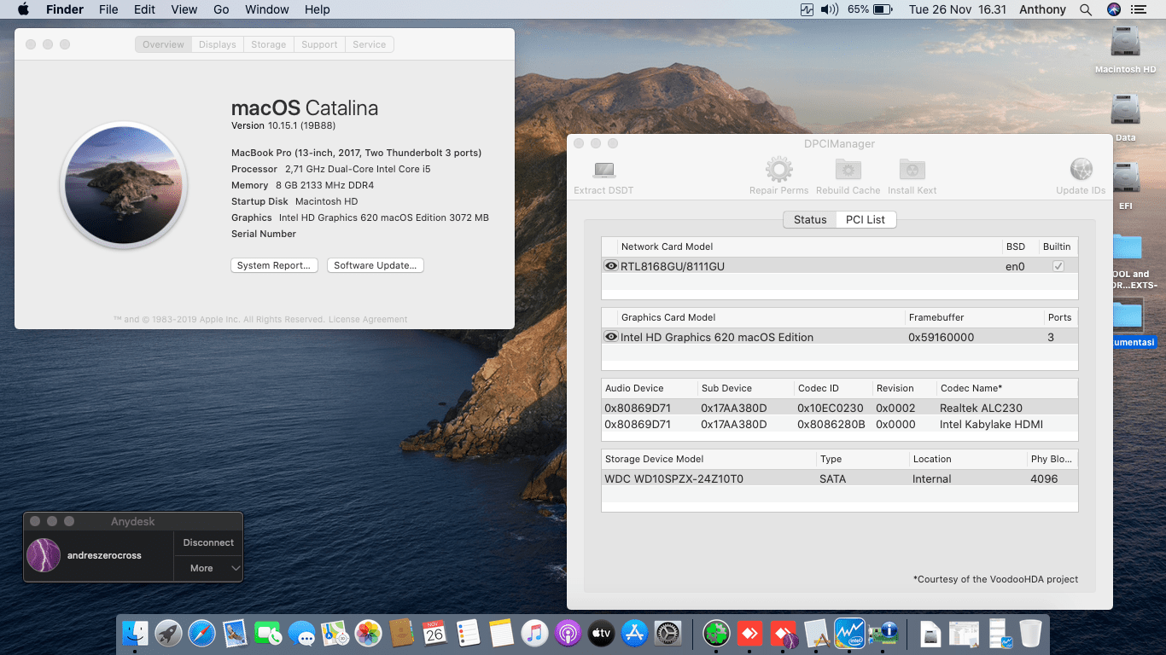Open the Macintosh HD desktop drive
Screen dimensions: 1166x655
click(1125, 43)
